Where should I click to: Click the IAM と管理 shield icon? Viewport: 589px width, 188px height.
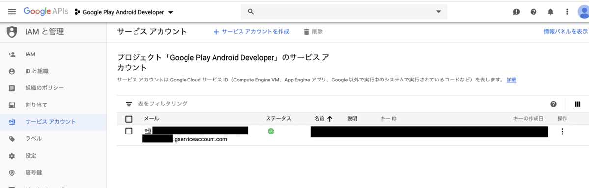coord(12,32)
